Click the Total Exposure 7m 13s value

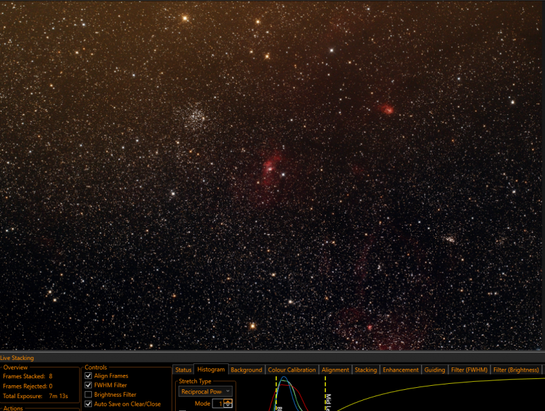coord(59,396)
